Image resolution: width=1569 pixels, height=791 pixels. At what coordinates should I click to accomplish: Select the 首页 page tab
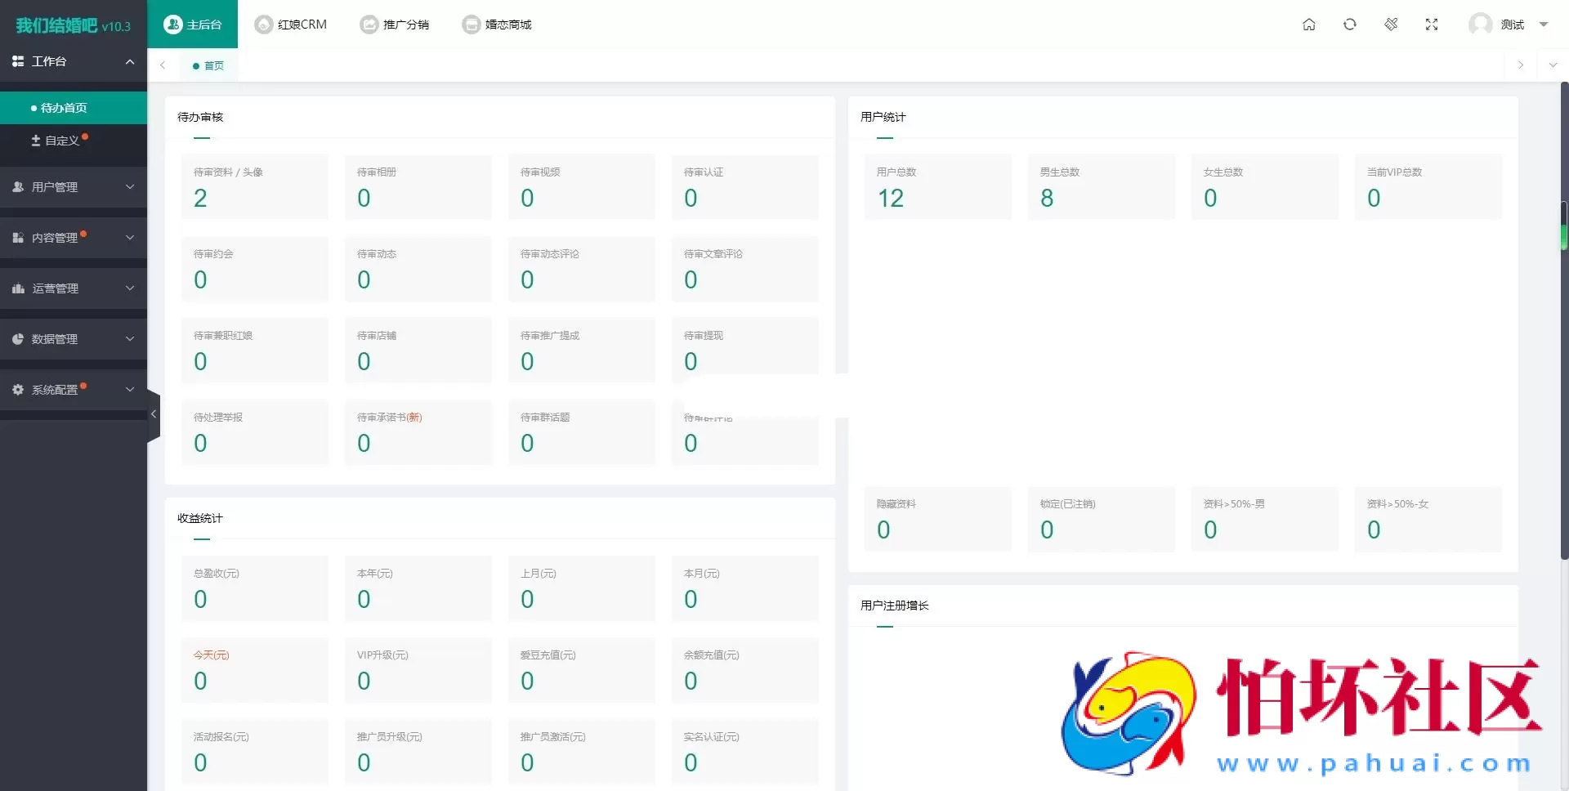(209, 65)
